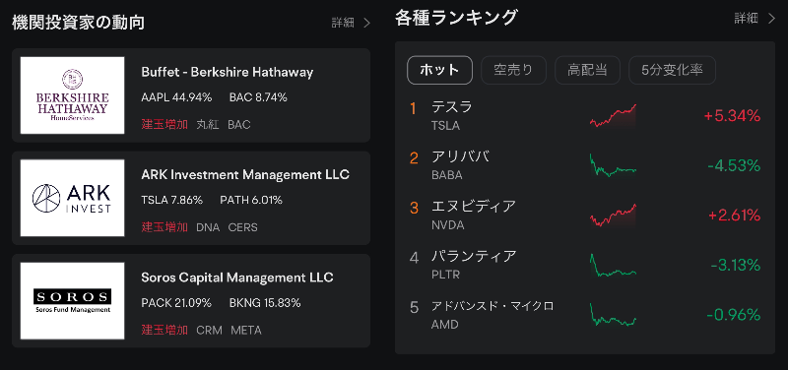This screenshot has width=788, height=370.
Task: Click the ARK Invest logo image
Action: [x=72, y=198]
